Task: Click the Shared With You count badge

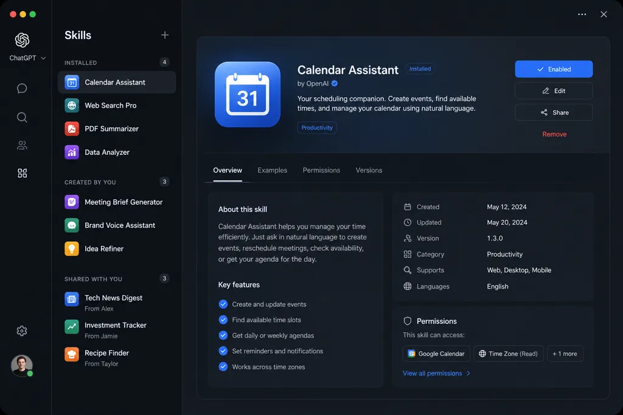Action: [x=164, y=278]
